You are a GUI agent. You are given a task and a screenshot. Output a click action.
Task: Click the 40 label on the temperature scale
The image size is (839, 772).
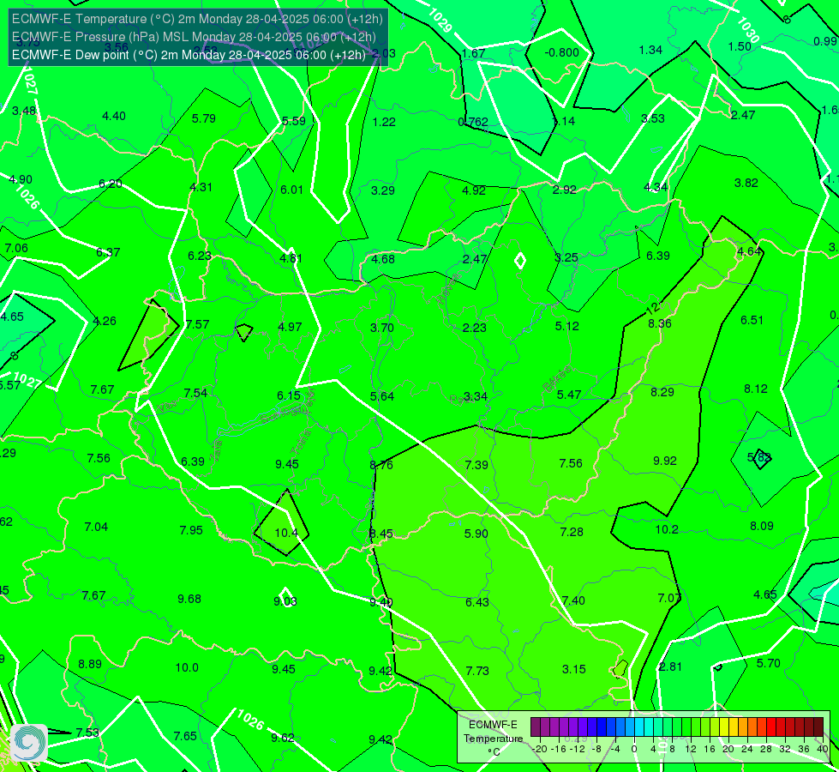(x=823, y=749)
